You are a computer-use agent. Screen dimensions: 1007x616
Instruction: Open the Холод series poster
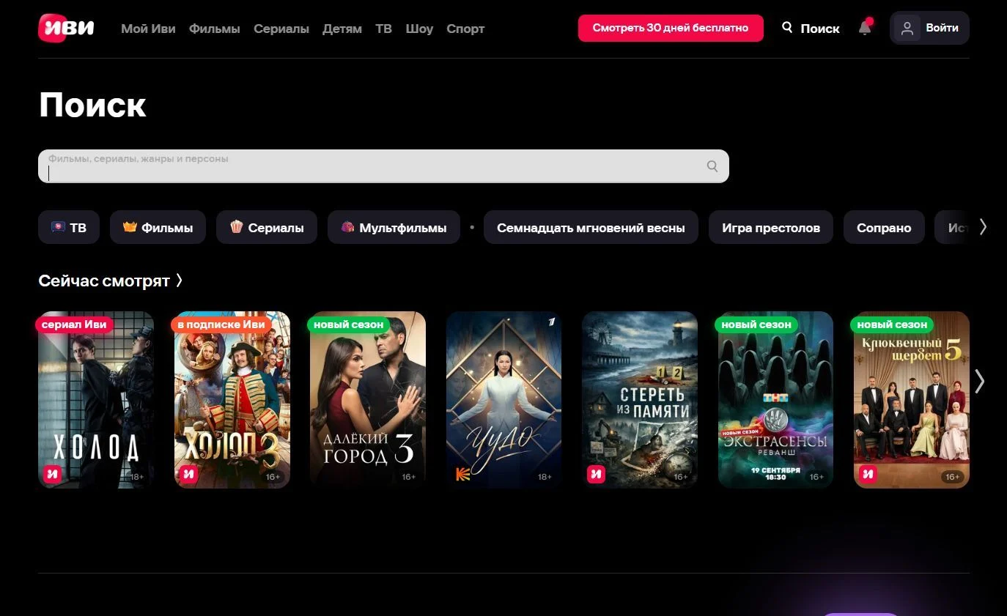click(96, 400)
